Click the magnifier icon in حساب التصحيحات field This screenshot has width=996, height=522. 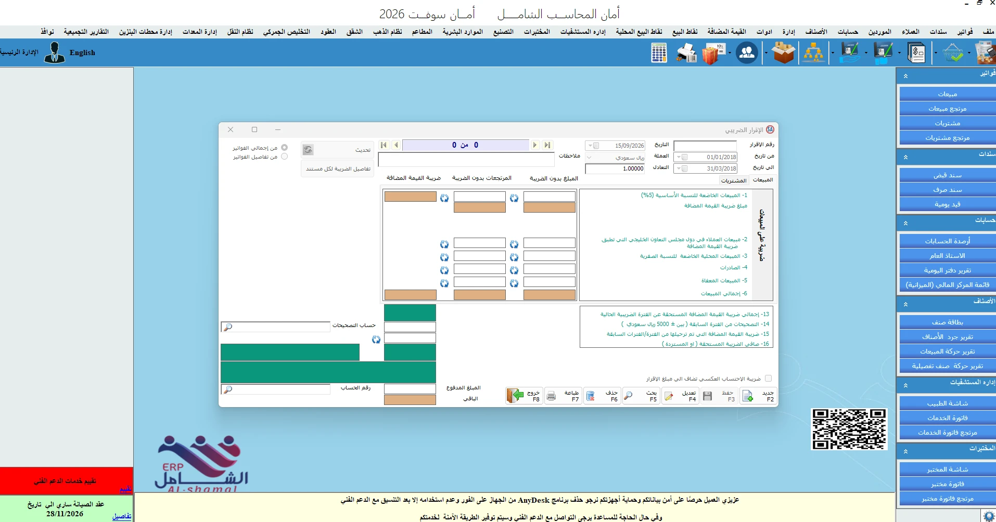tap(227, 327)
